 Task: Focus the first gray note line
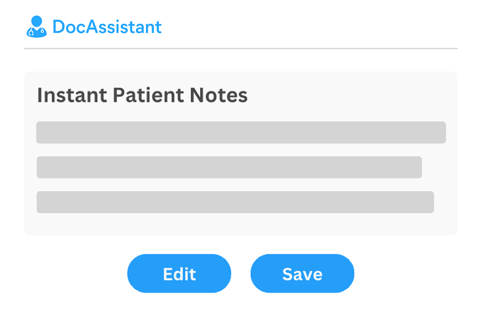(241, 133)
